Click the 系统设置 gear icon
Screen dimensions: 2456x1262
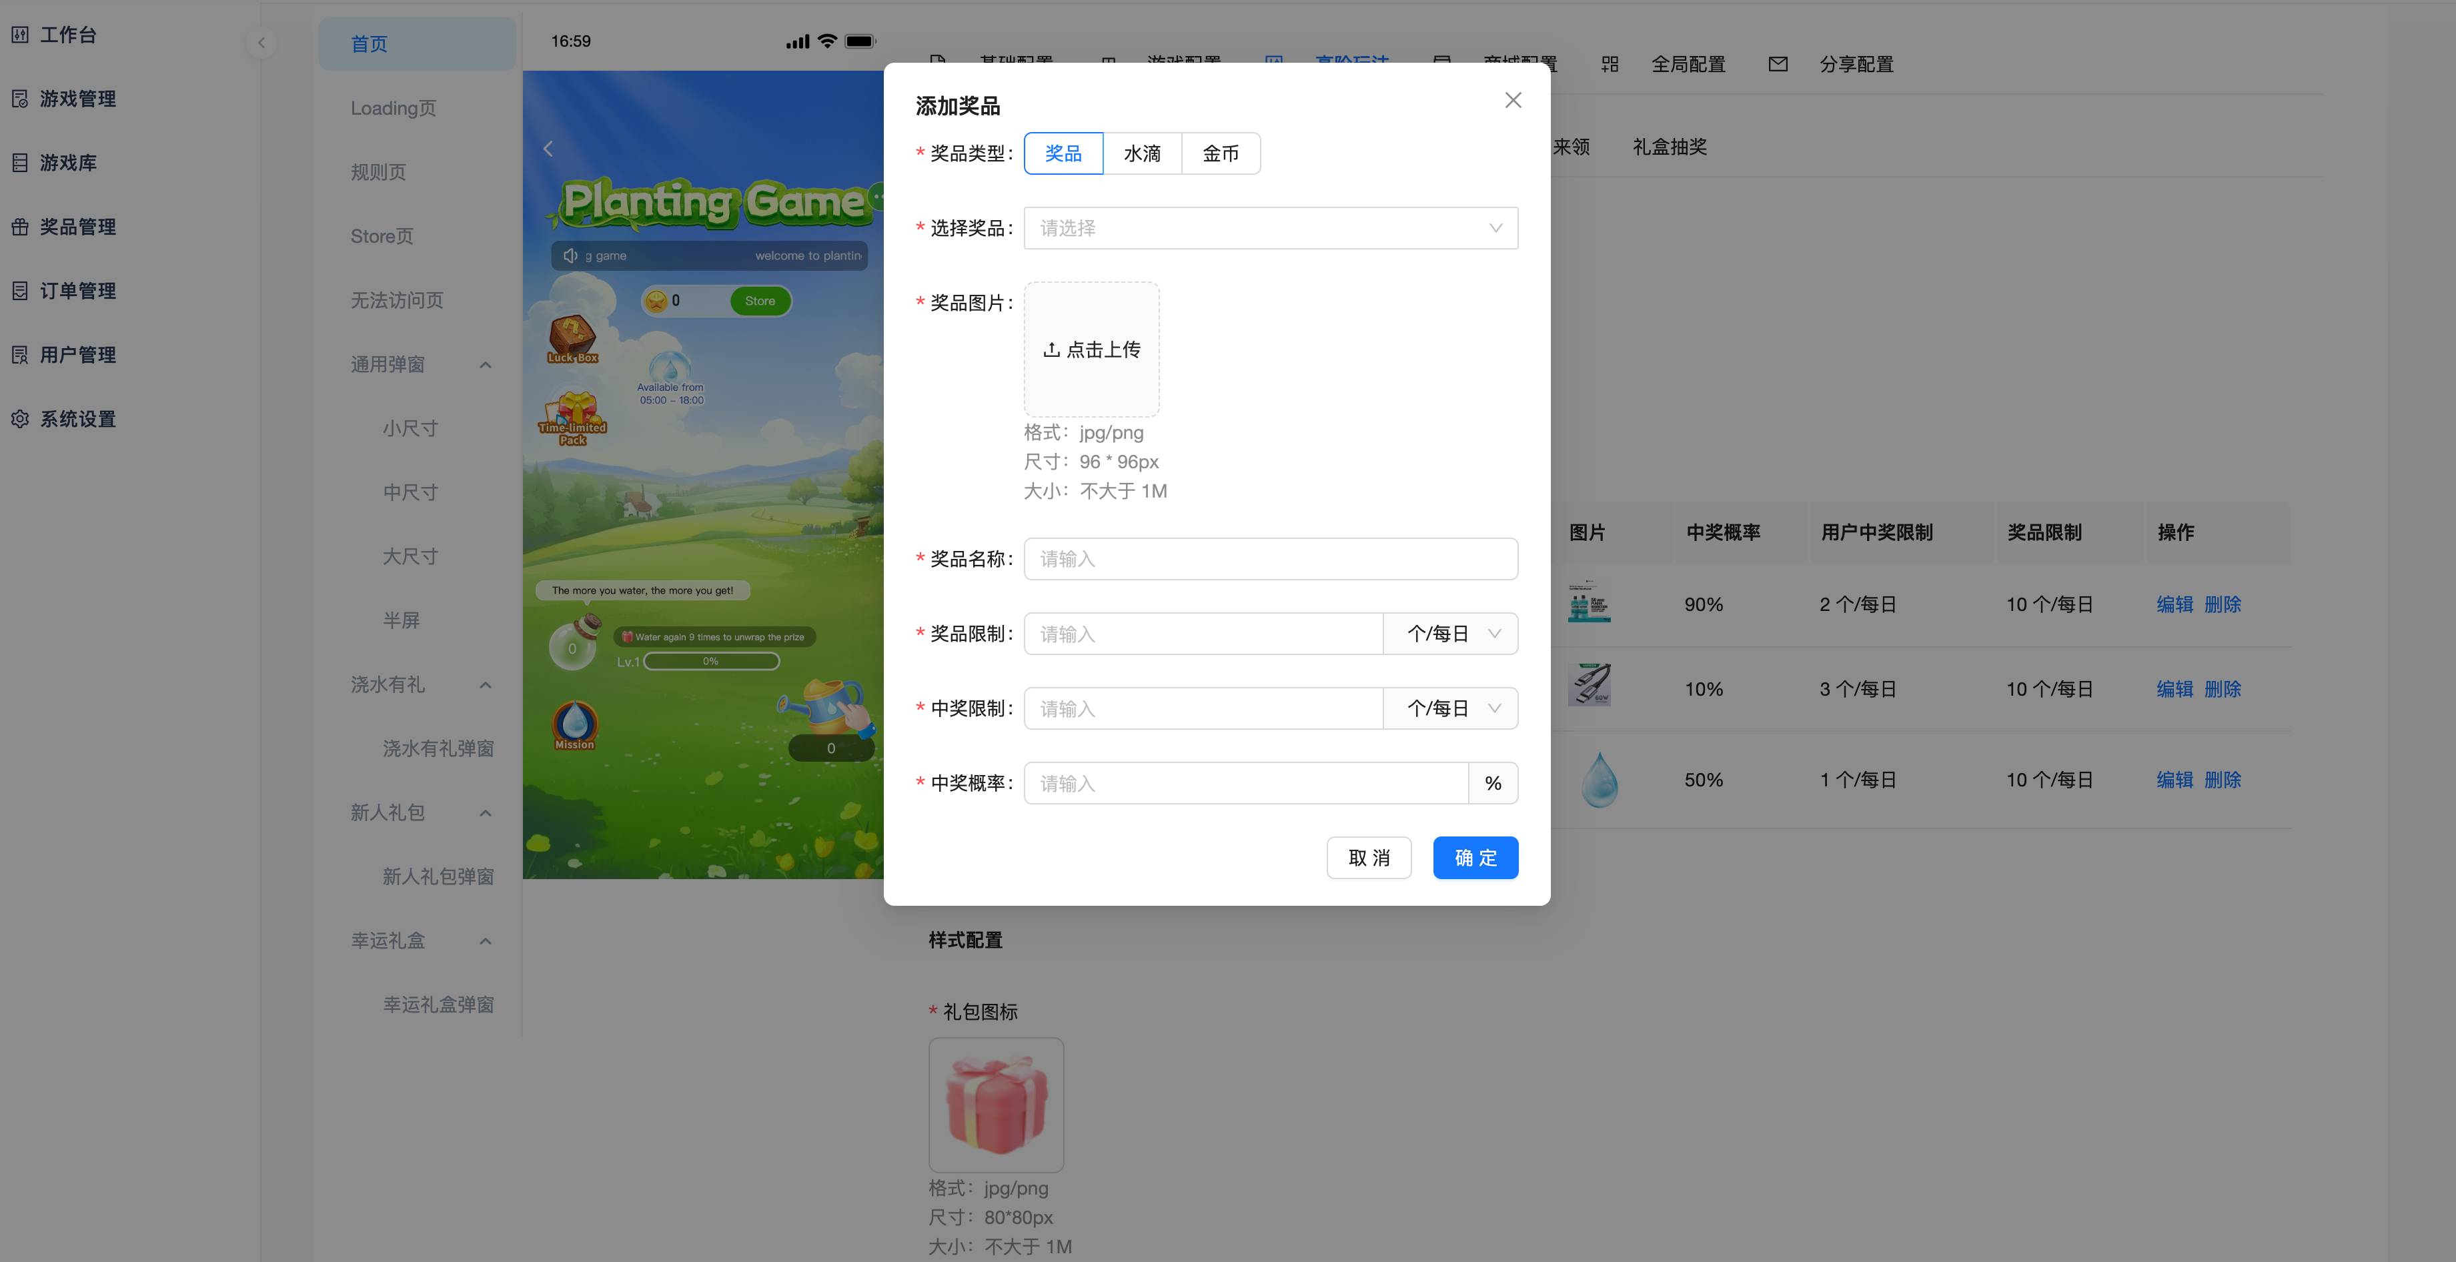20,420
